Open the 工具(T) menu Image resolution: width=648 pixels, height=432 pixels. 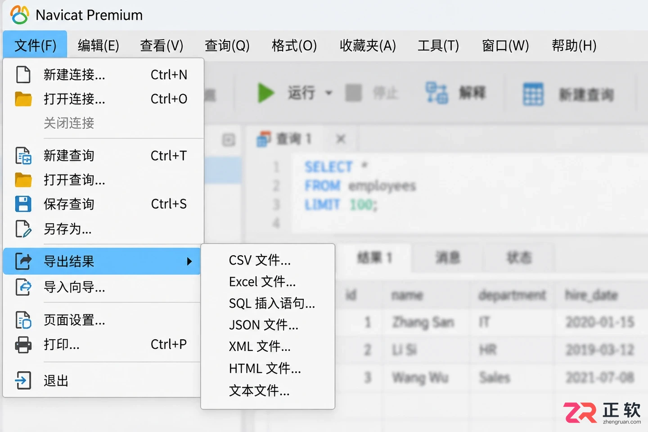438,45
